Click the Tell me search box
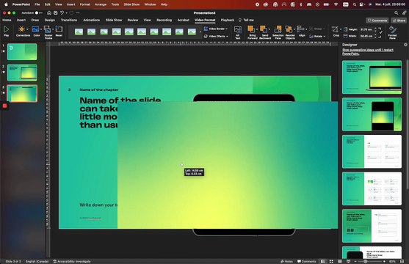Viewport: 409px width, 264px height. [x=246, y=20]
